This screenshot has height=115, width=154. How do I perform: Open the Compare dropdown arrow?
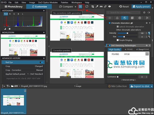pos(75,7)
